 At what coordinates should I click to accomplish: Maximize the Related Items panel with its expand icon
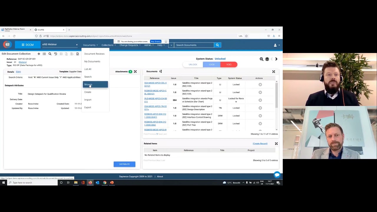coord(276,144)
